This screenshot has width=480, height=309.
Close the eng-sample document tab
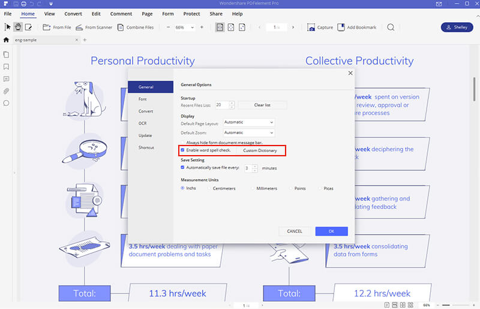[x=77, y=40]
